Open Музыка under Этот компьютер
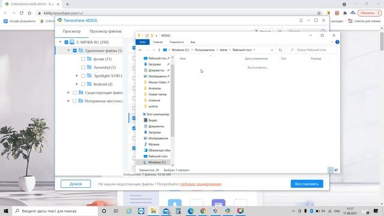 click(154, 144)
